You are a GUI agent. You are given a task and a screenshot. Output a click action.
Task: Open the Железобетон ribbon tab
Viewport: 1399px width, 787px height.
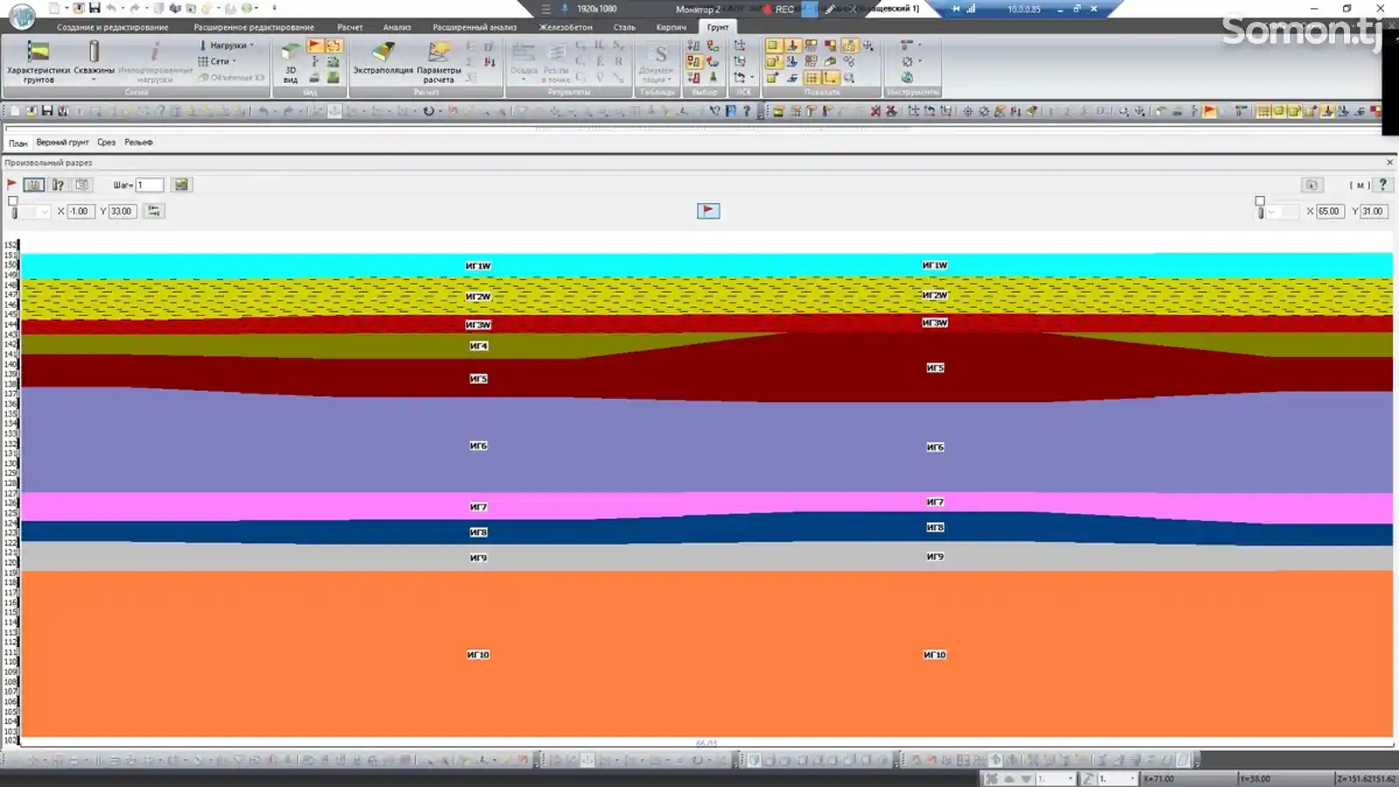tap(566, 27)
